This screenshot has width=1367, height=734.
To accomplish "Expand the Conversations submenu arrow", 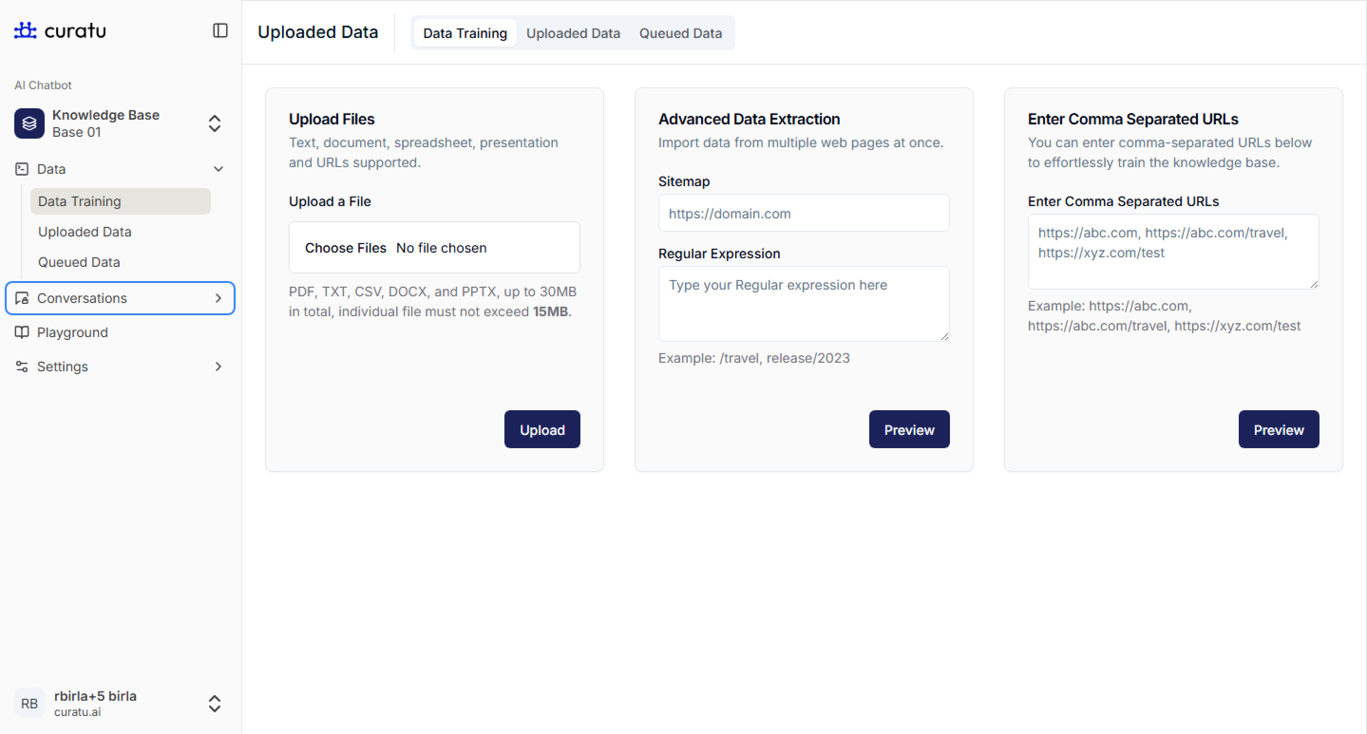I will point(218,298).
